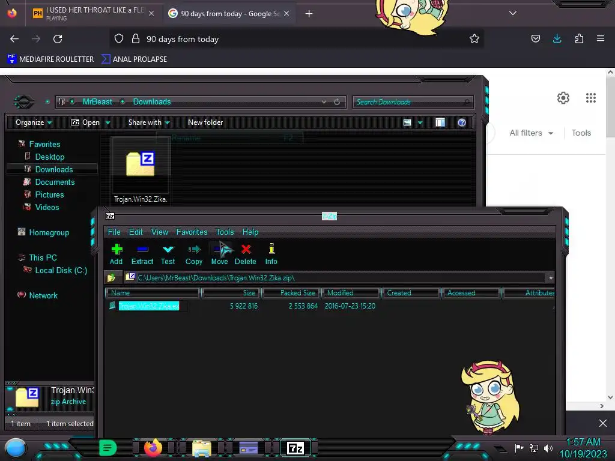Viewport: 615px width, 461px height.
Task: Click the up-folder icon beside 7-Zip path
Action: (x=111, y=277)
